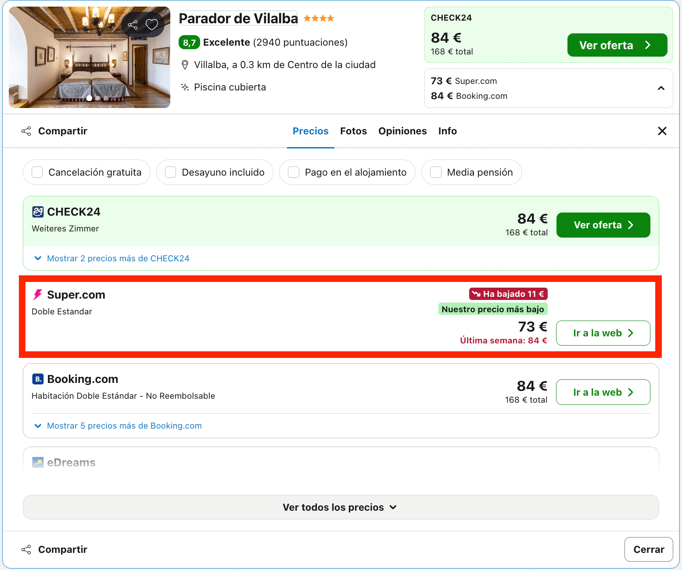Viewport: 682px width, 570px height.
Task: Select the Cerrar button
Action: tap(649, 549)
